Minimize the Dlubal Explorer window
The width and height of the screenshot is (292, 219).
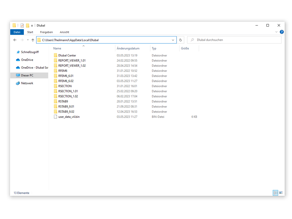point(257,25)
